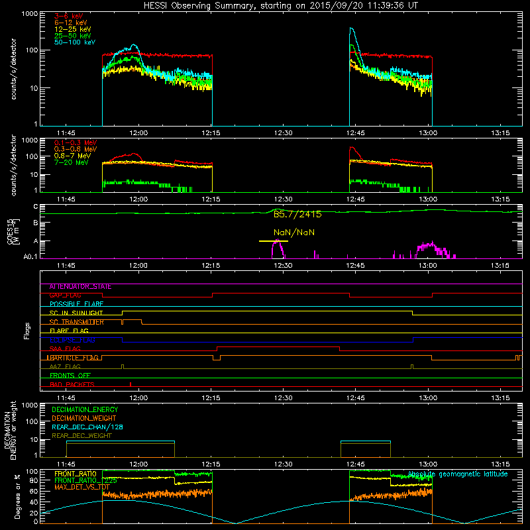Click the PARTICLE_FLAG label

click(x=73, y=358)
